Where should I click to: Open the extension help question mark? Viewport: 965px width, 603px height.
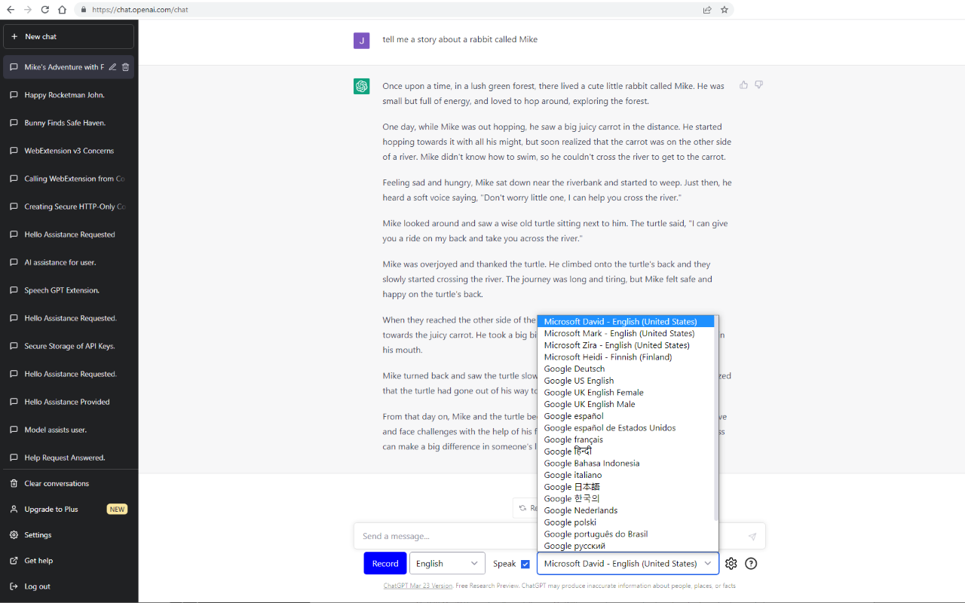click(x=751, y=563)
